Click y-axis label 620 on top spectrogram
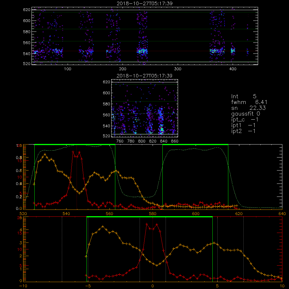Viewport: 289px width, 289px height. (x=27, y=10)
